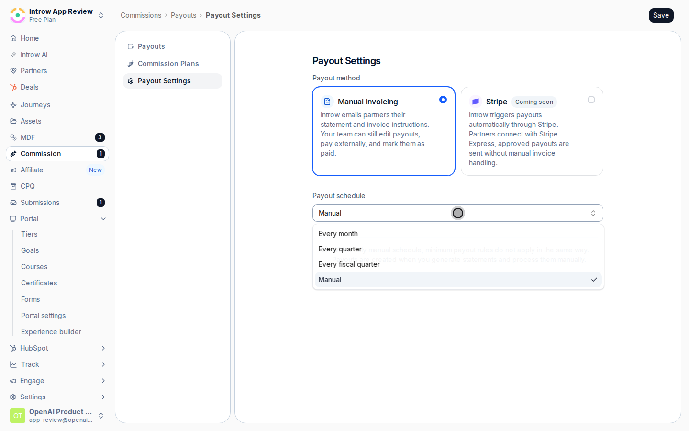Click the Payout Settings heading

[x=346, y=61]
